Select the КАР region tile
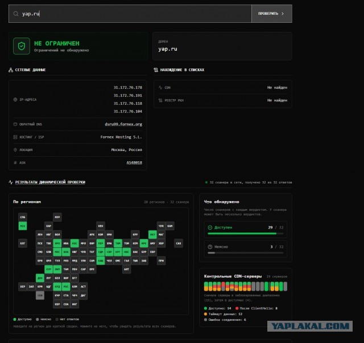Screen dimensions: 364x343 coord(49,226)
